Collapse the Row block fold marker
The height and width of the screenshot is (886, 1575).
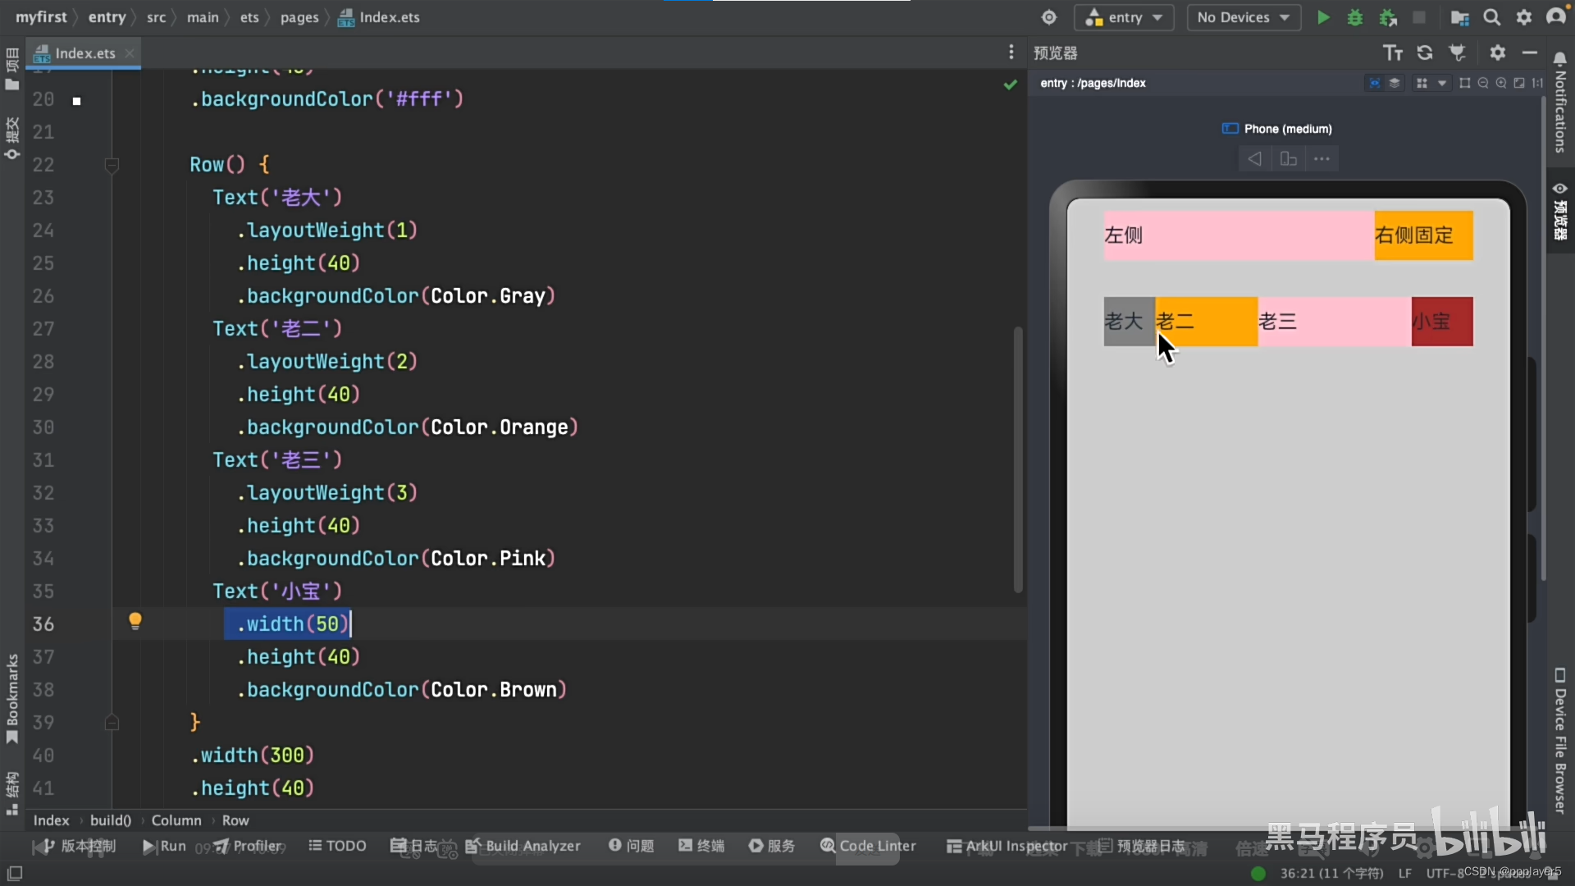click(112, 165)
